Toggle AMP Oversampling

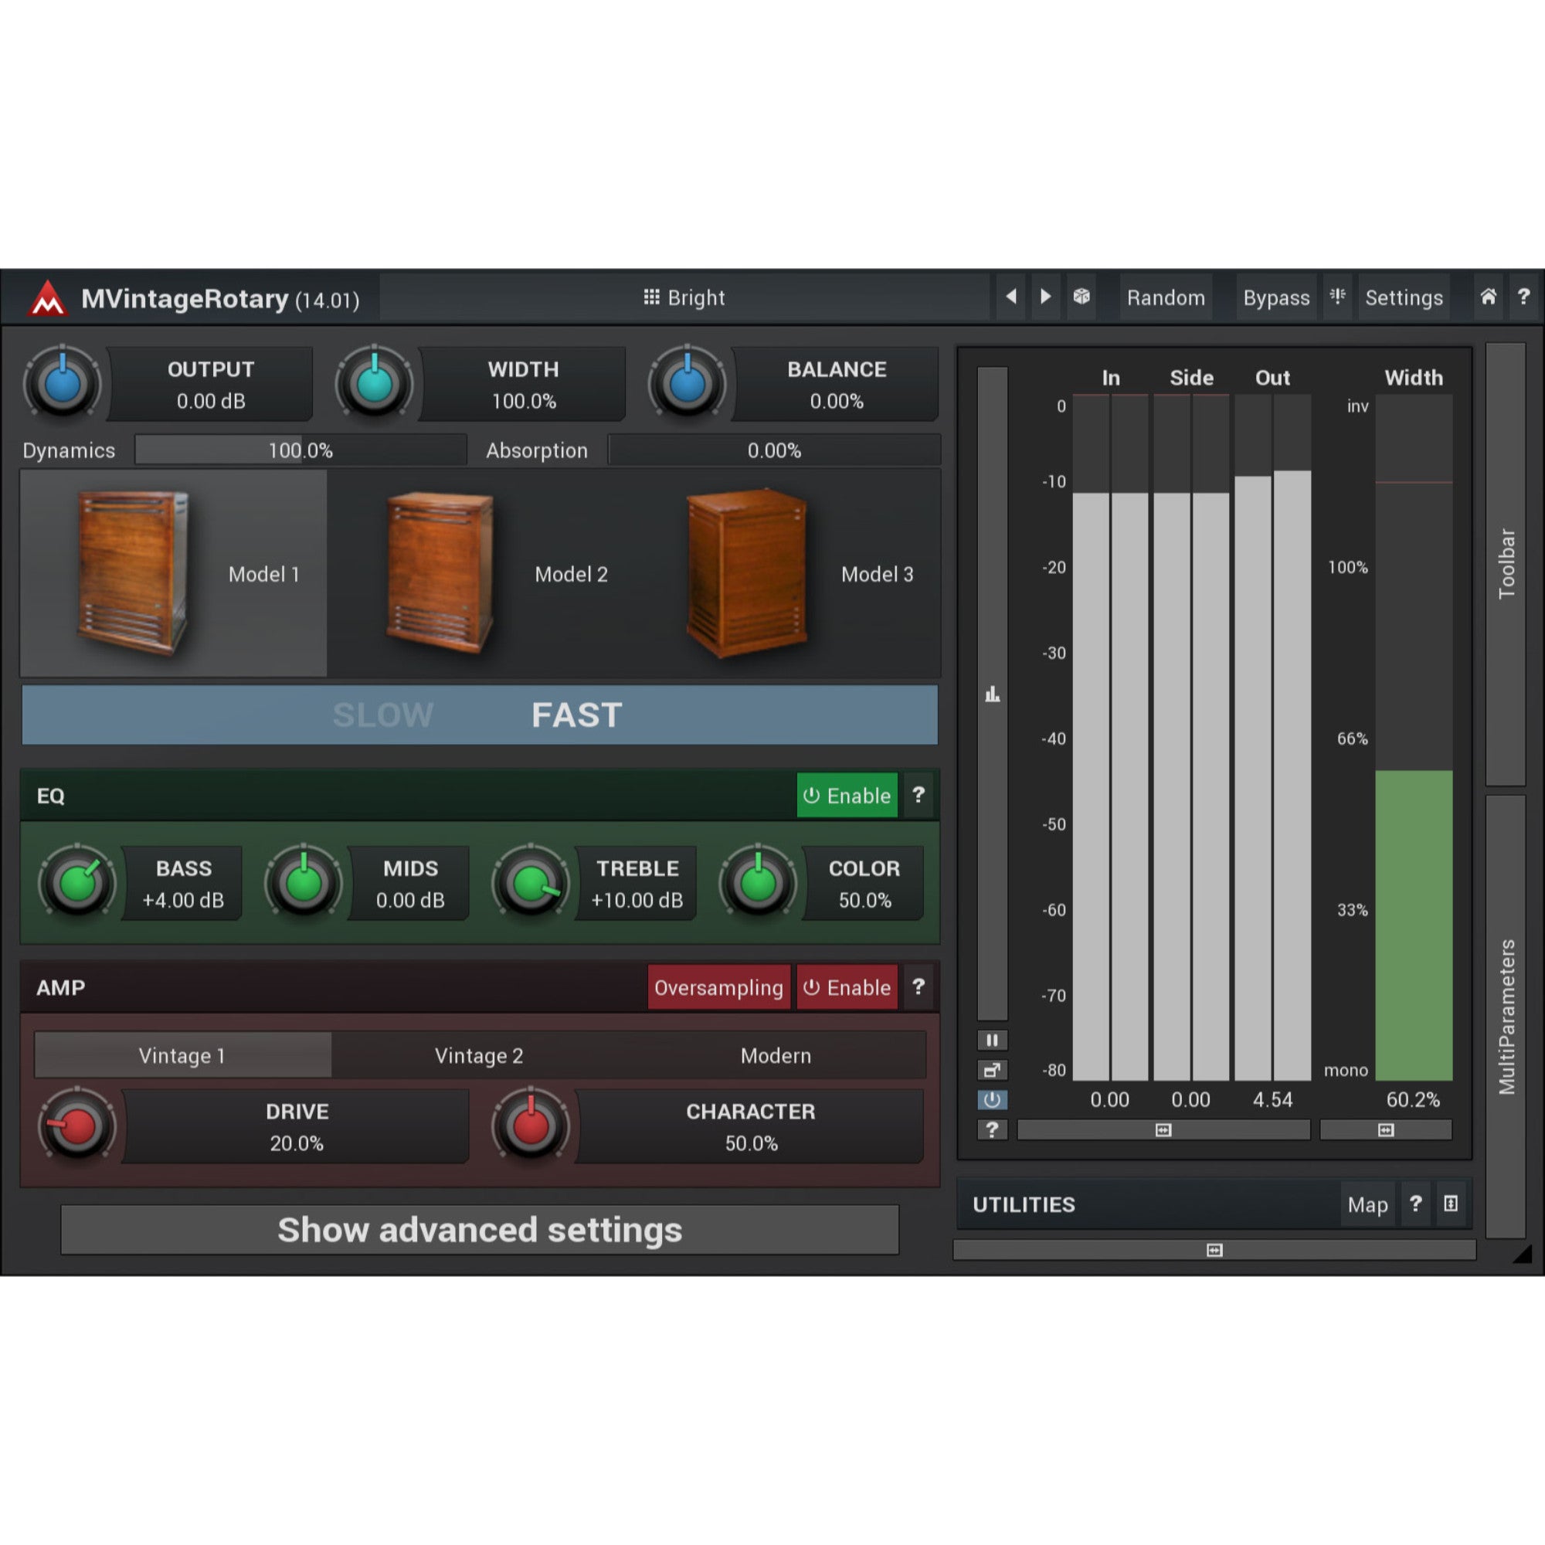(x=718, y=986)
